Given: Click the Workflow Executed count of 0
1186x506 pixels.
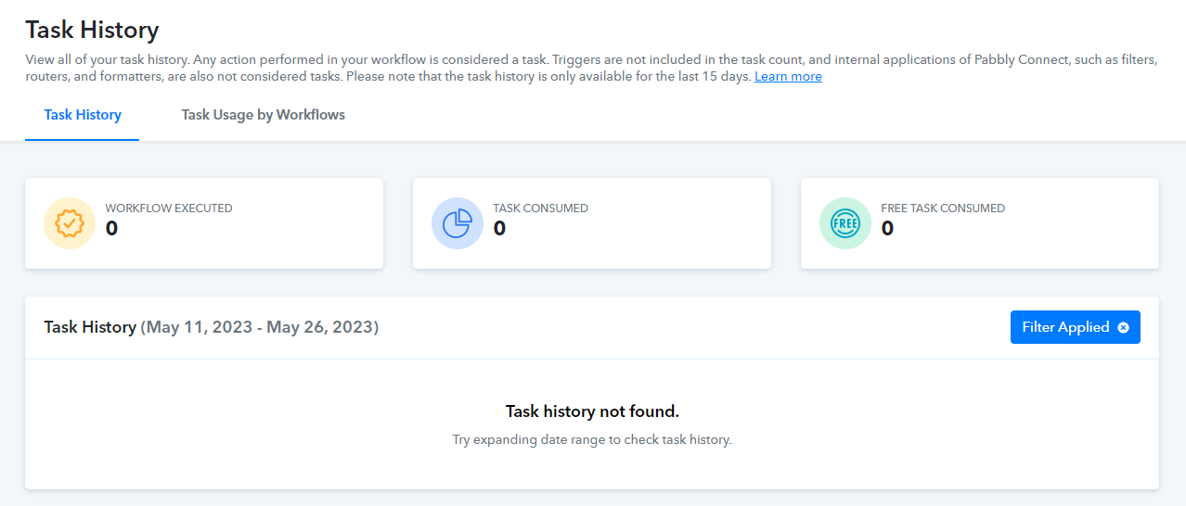Looking at the screenshot, I should (x=111, y=228).
